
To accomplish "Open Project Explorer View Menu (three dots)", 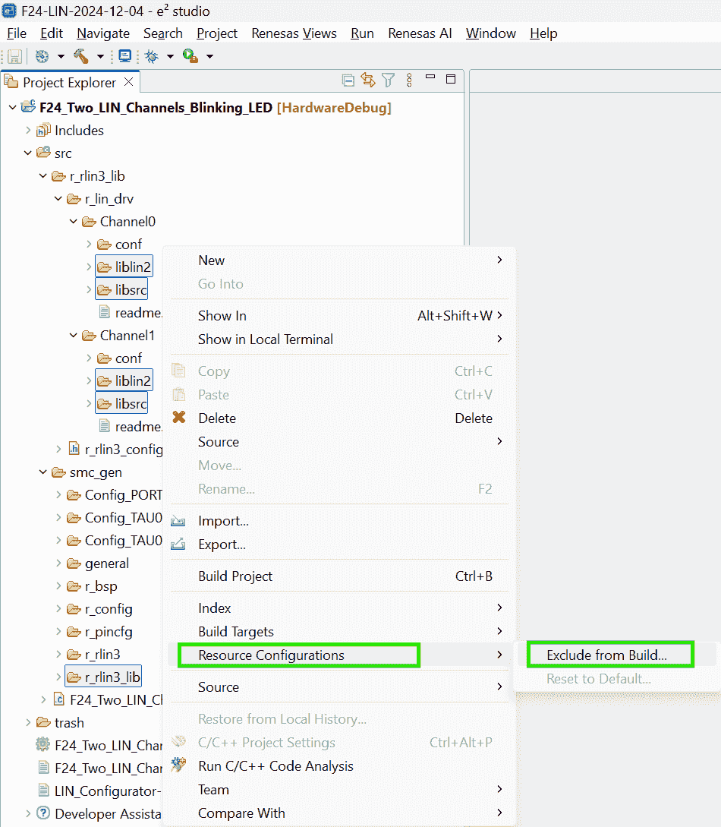I will (x=410, y=80).
